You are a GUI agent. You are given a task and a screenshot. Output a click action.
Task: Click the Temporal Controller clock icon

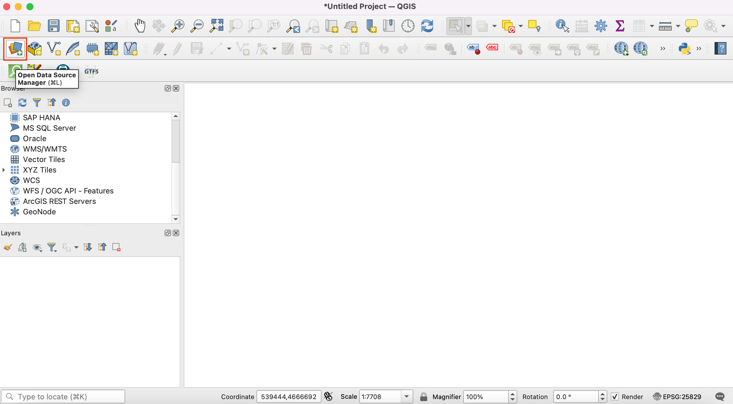coord(408,26)
